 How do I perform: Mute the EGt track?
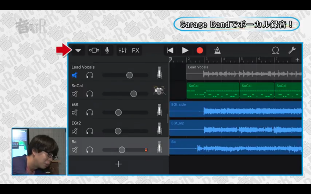point(74,113)
